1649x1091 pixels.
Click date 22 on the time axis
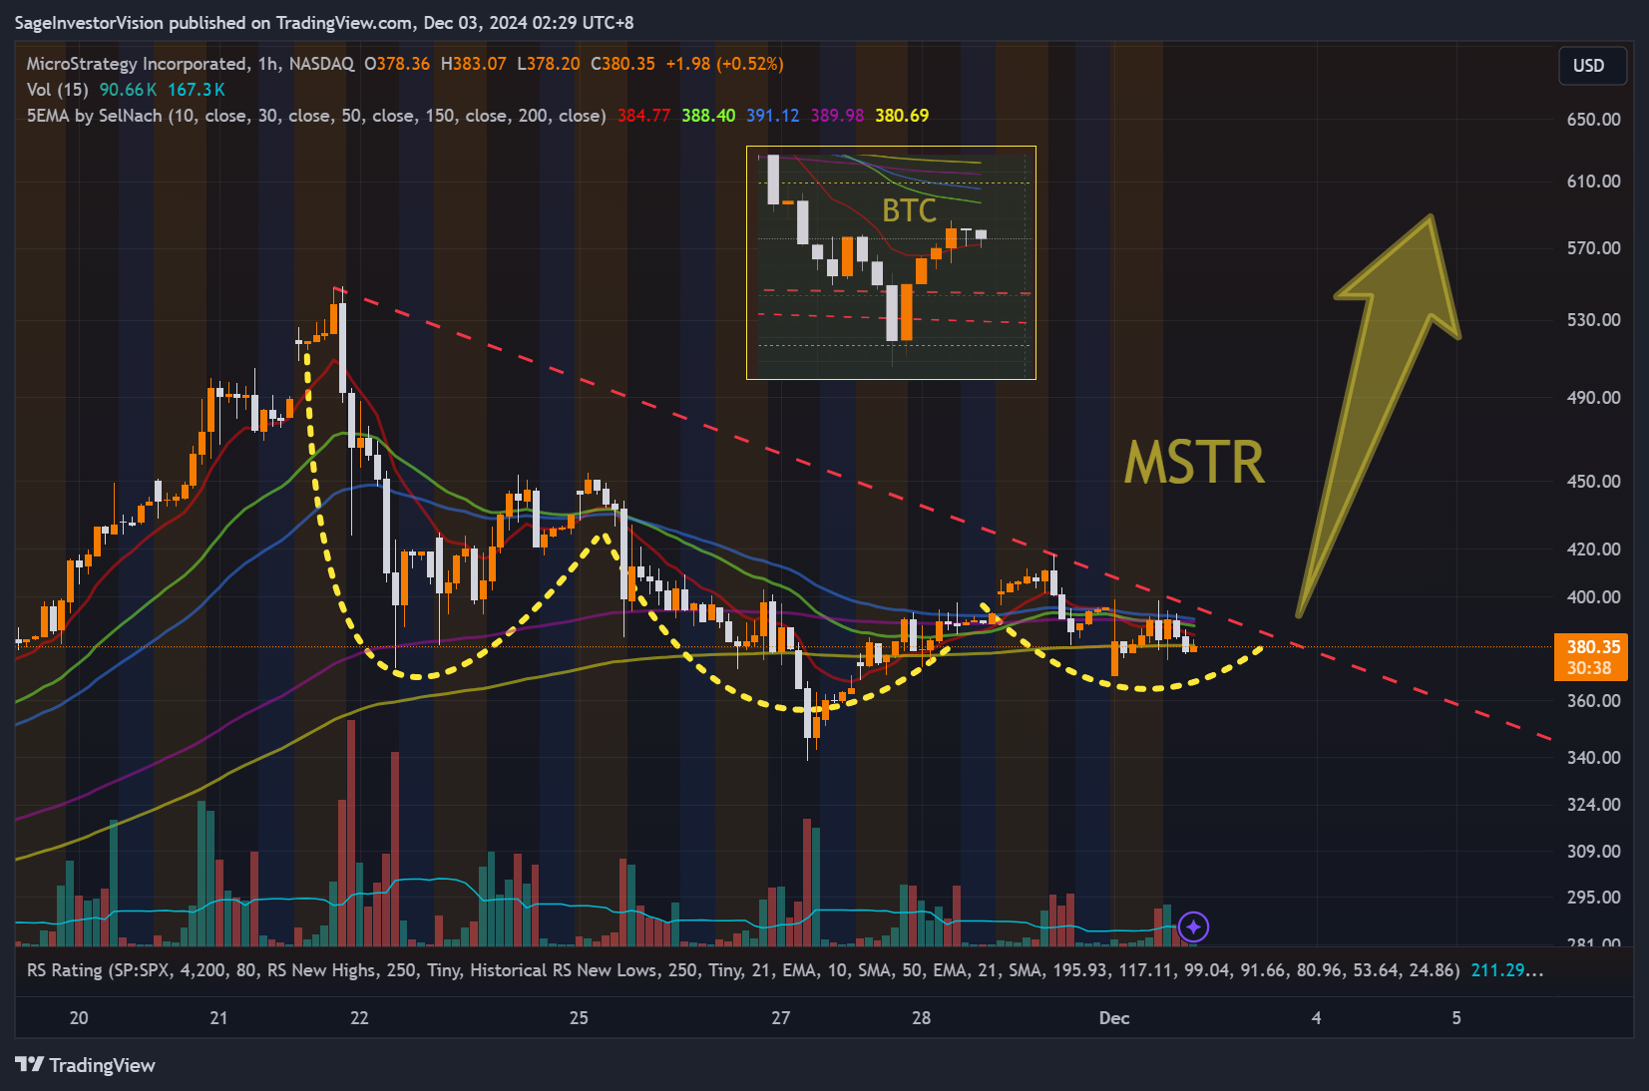[x=359, y=1018]
